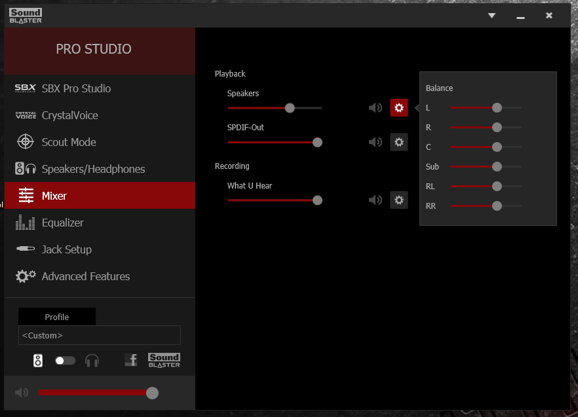578x417 pixels.
Task: Open the Equalizer page
Action: pyautogui.click(x=100, y=223)
